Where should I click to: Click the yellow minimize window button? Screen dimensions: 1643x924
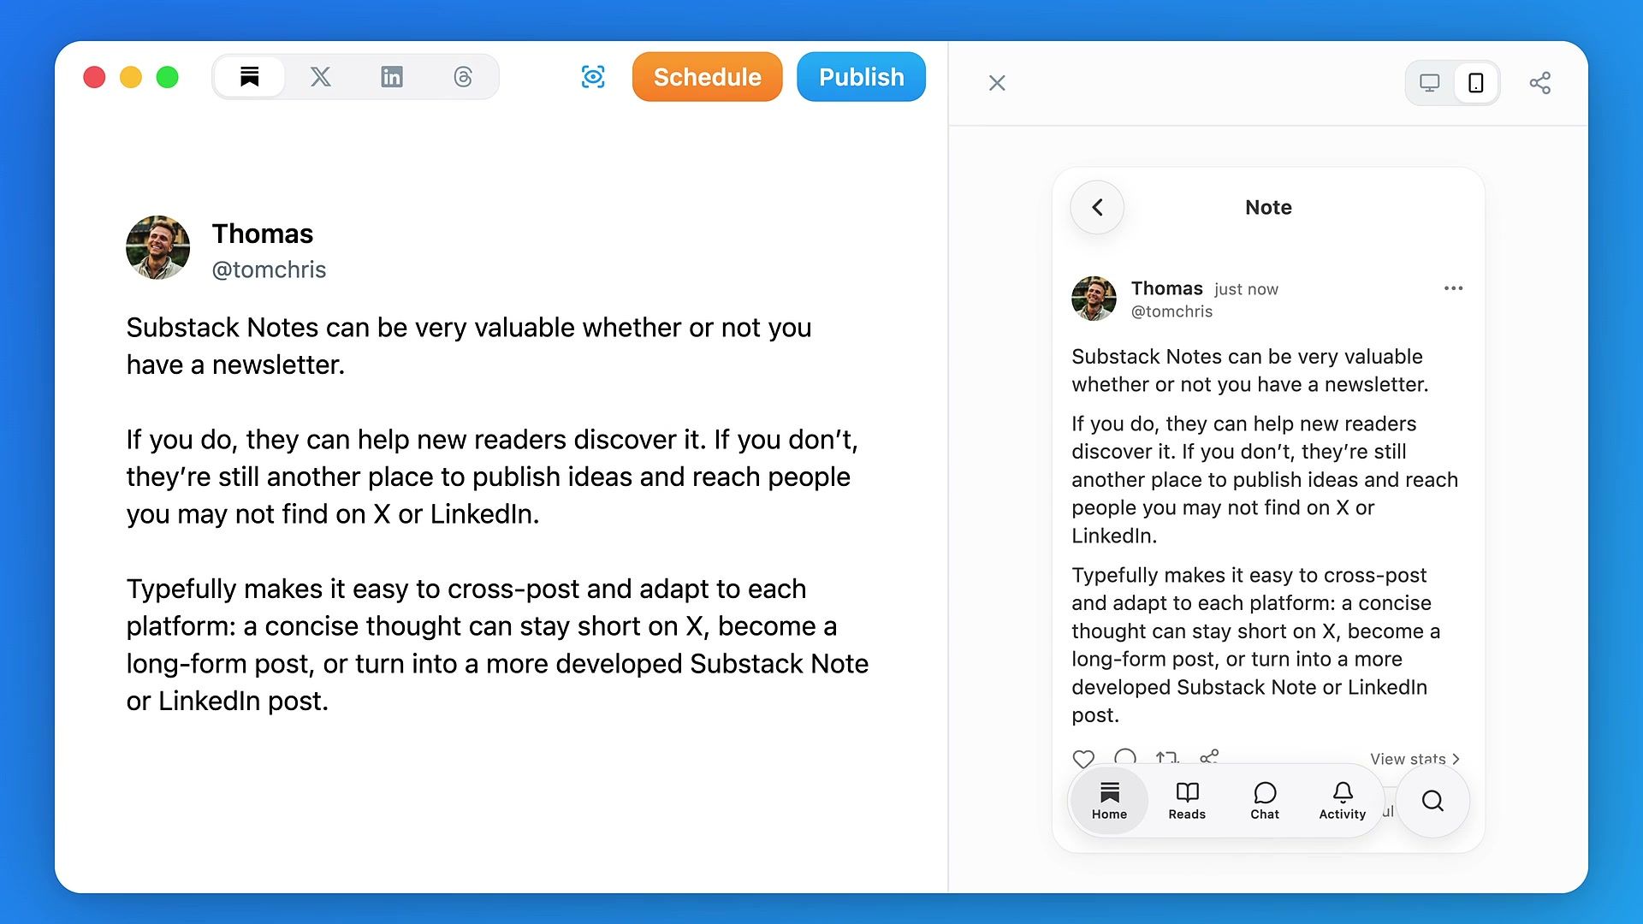tap(131, 77)
